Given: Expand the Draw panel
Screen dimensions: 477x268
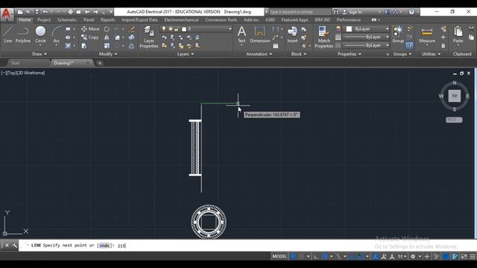Looking at the screenshot, I should point(40,54).
